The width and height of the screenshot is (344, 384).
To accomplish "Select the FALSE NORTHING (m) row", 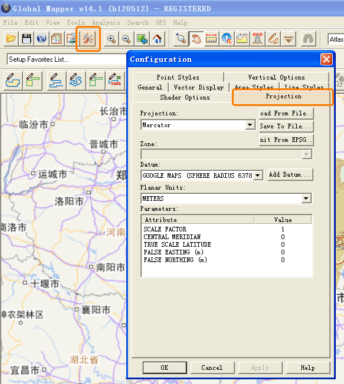I will point(227,260).
